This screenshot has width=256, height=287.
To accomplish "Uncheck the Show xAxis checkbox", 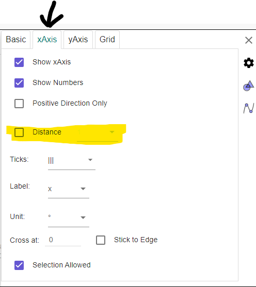I will click(19, 62).
